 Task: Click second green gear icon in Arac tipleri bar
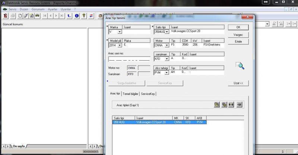tap(224, 104)
